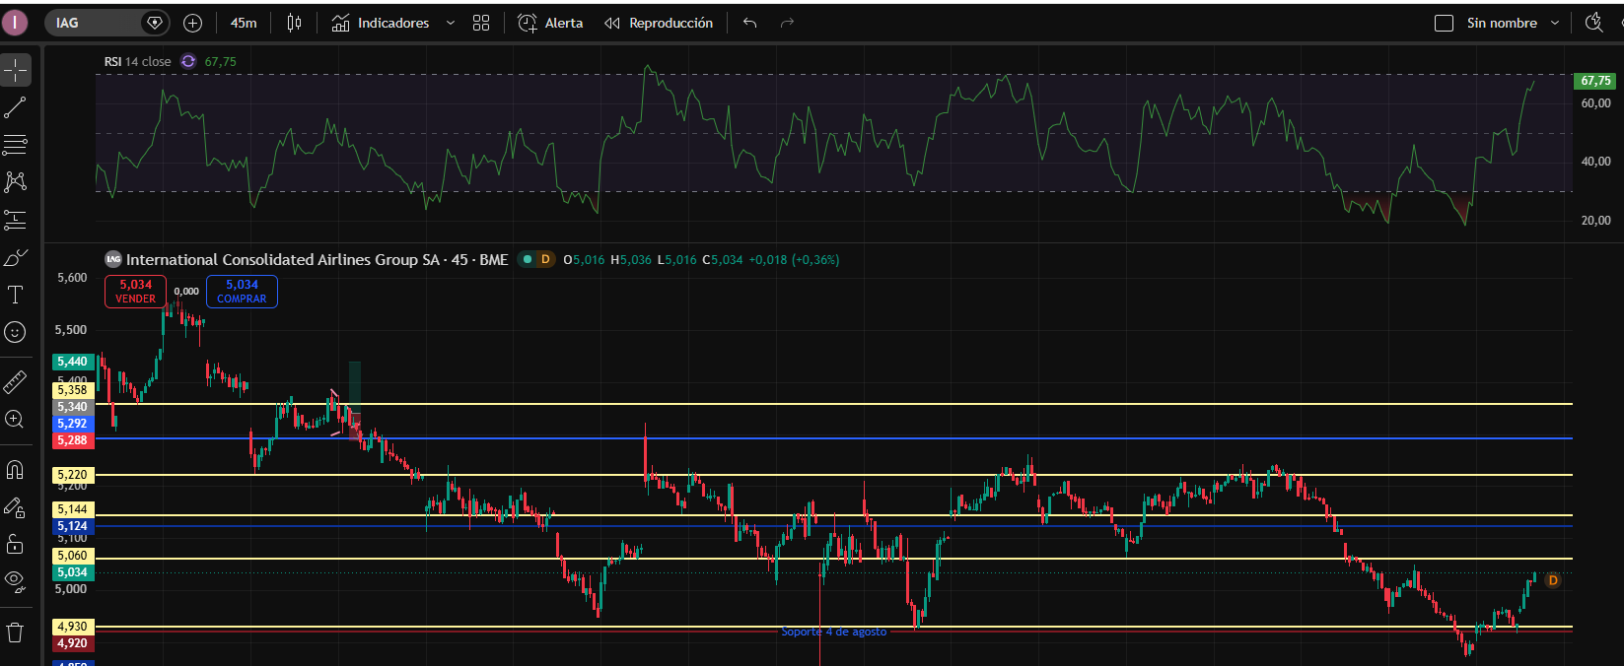Open the chart patterns tool
Viewport: 1624px width, 666px height.
tap(16, 182)
